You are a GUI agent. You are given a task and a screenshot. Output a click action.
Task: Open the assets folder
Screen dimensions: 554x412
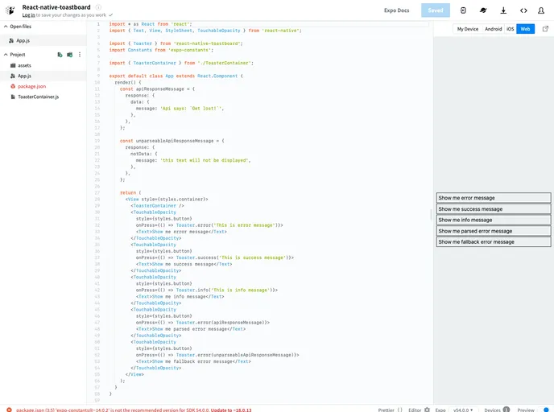pyautogui.click(x=43, y=65)
